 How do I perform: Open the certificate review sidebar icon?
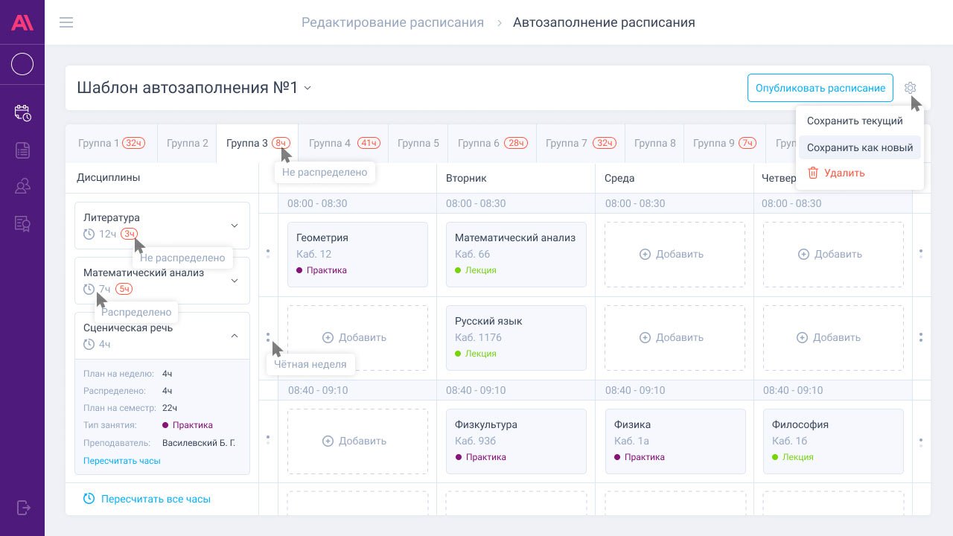[22, 224]
